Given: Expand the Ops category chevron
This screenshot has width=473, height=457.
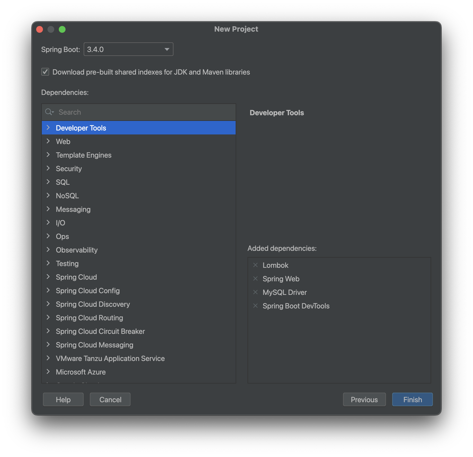Looking at the screenshot, I should click(48, 236).
